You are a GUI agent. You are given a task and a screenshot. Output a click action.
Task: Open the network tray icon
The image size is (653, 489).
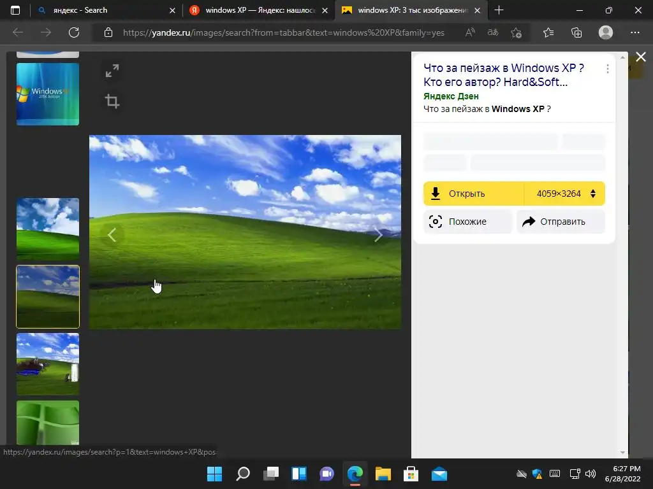tap(575, 474)
